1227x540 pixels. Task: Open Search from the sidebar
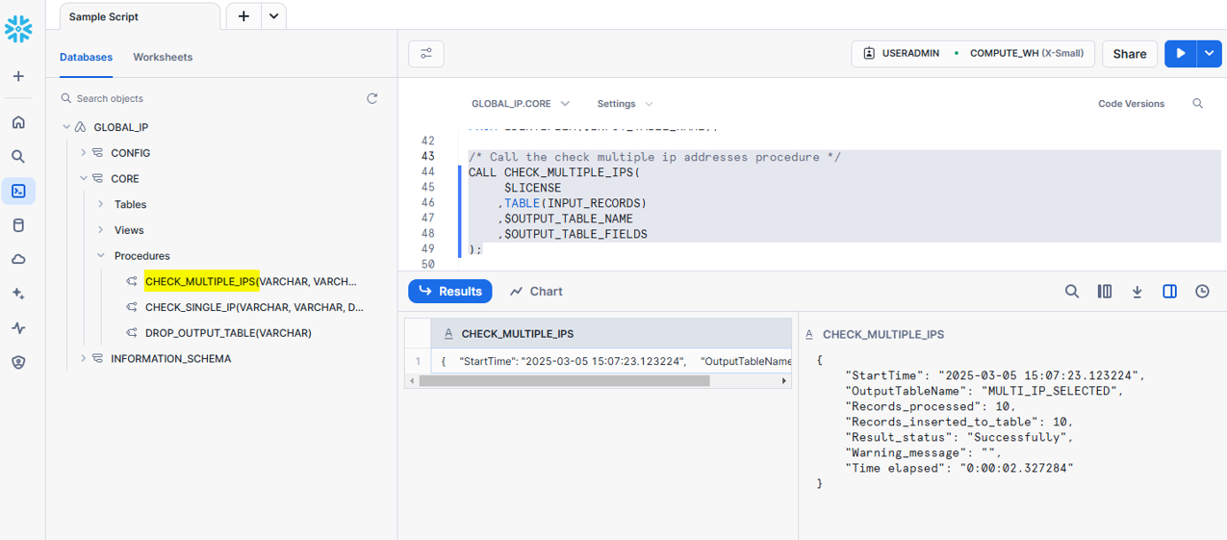[x=18, y=157]
